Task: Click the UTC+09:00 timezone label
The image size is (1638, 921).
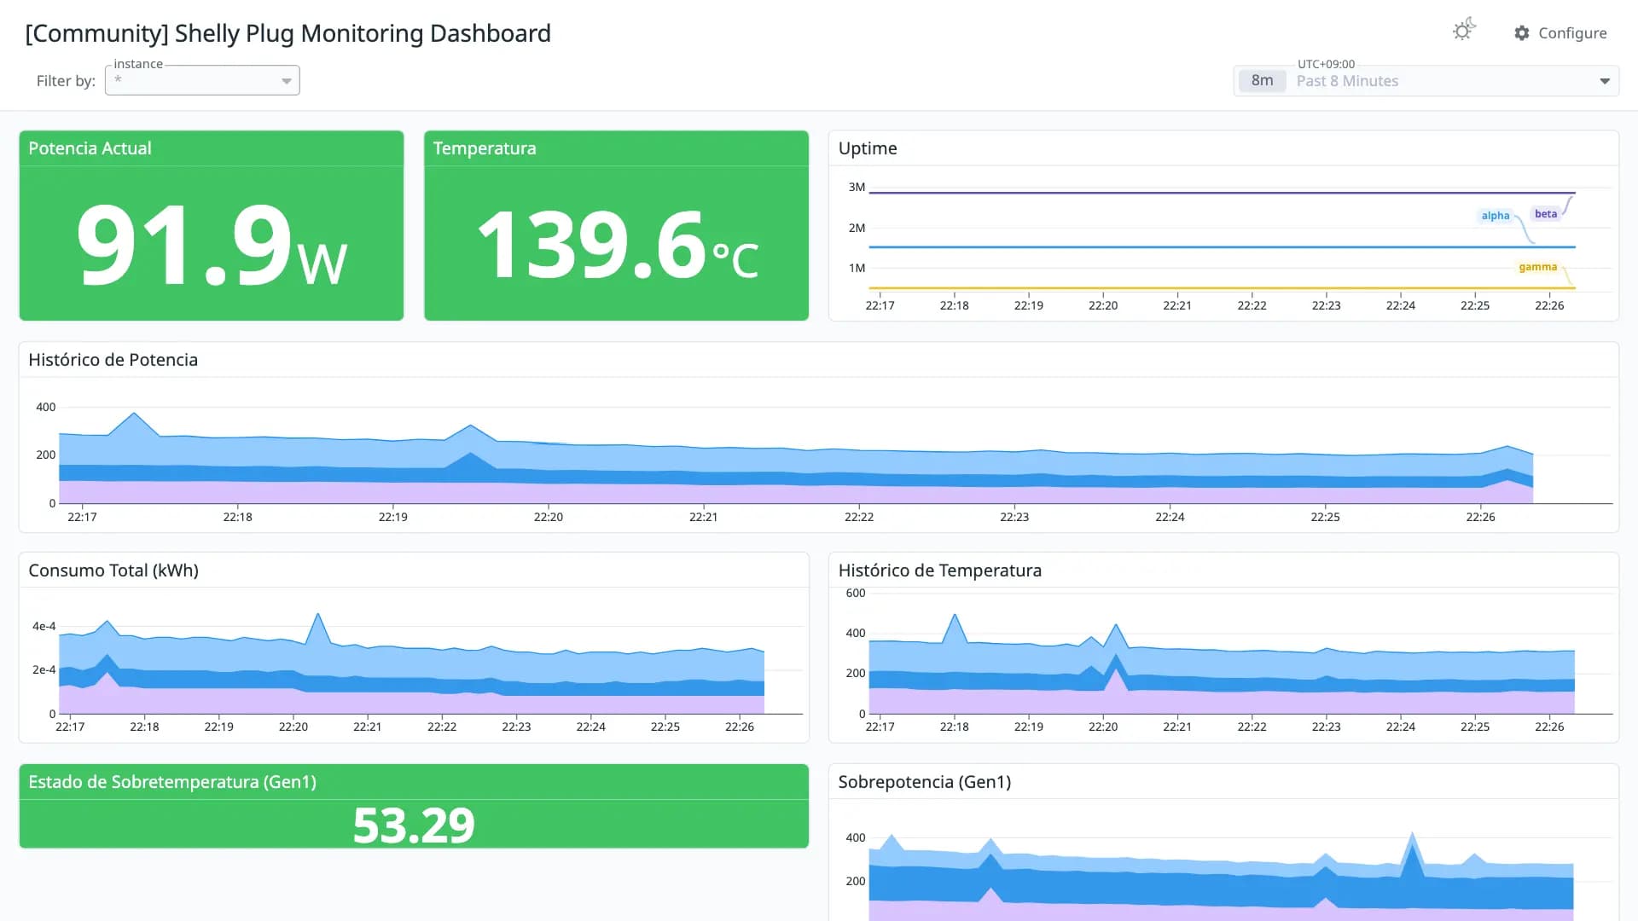Action: [1326, 64]
